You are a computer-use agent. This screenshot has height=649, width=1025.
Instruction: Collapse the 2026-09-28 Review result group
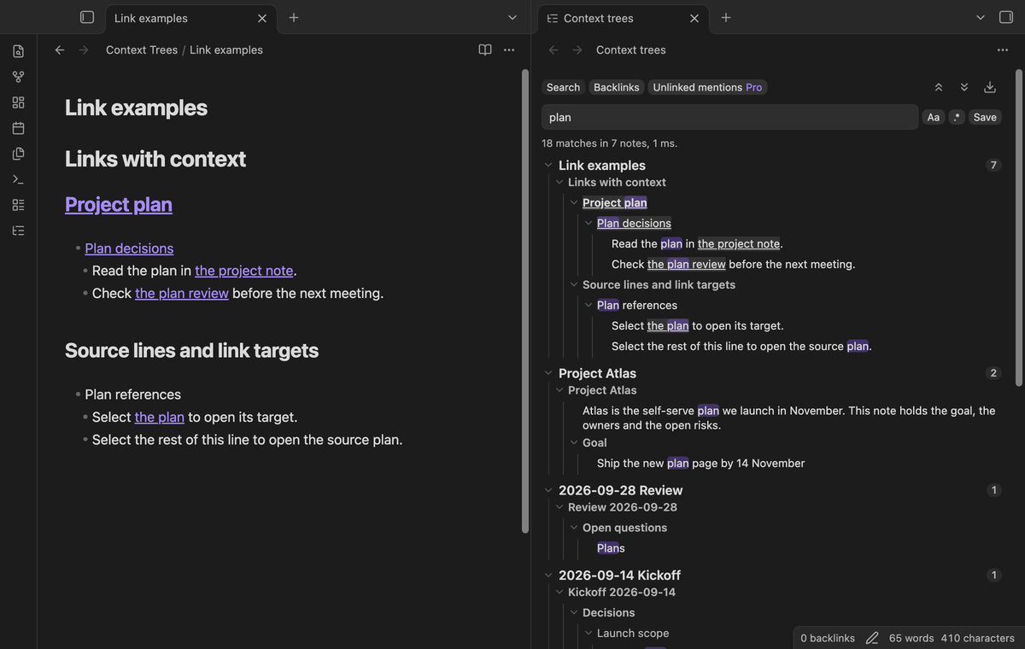[x=548, y=490]
